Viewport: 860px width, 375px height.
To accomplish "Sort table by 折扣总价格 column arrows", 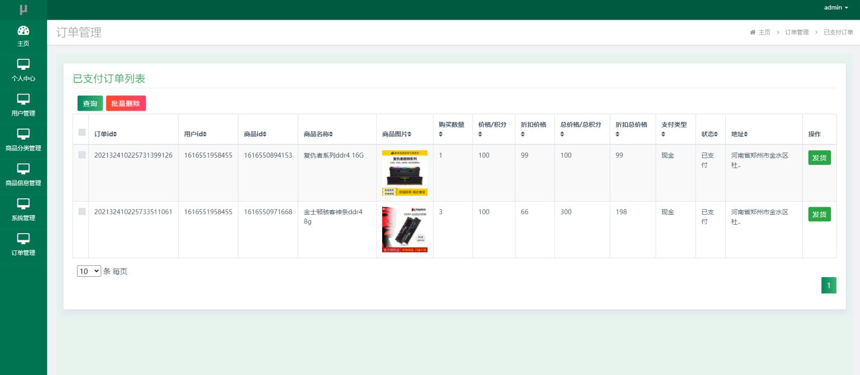I will (618, 135).
